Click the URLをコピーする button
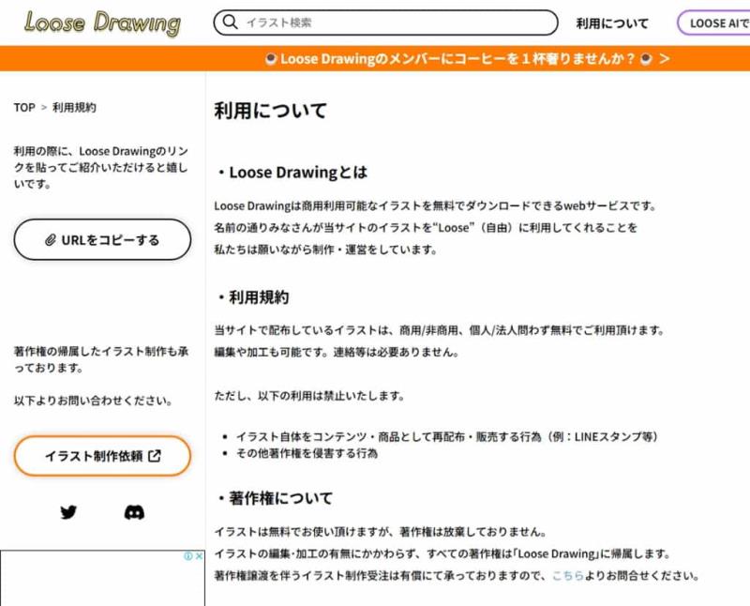Image resolution: width=750 pixels, height=606 pixels. click(102, 240)
